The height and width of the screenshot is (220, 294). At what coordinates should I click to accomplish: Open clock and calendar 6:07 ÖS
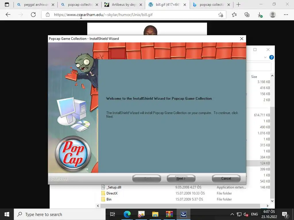pos(269,214)
